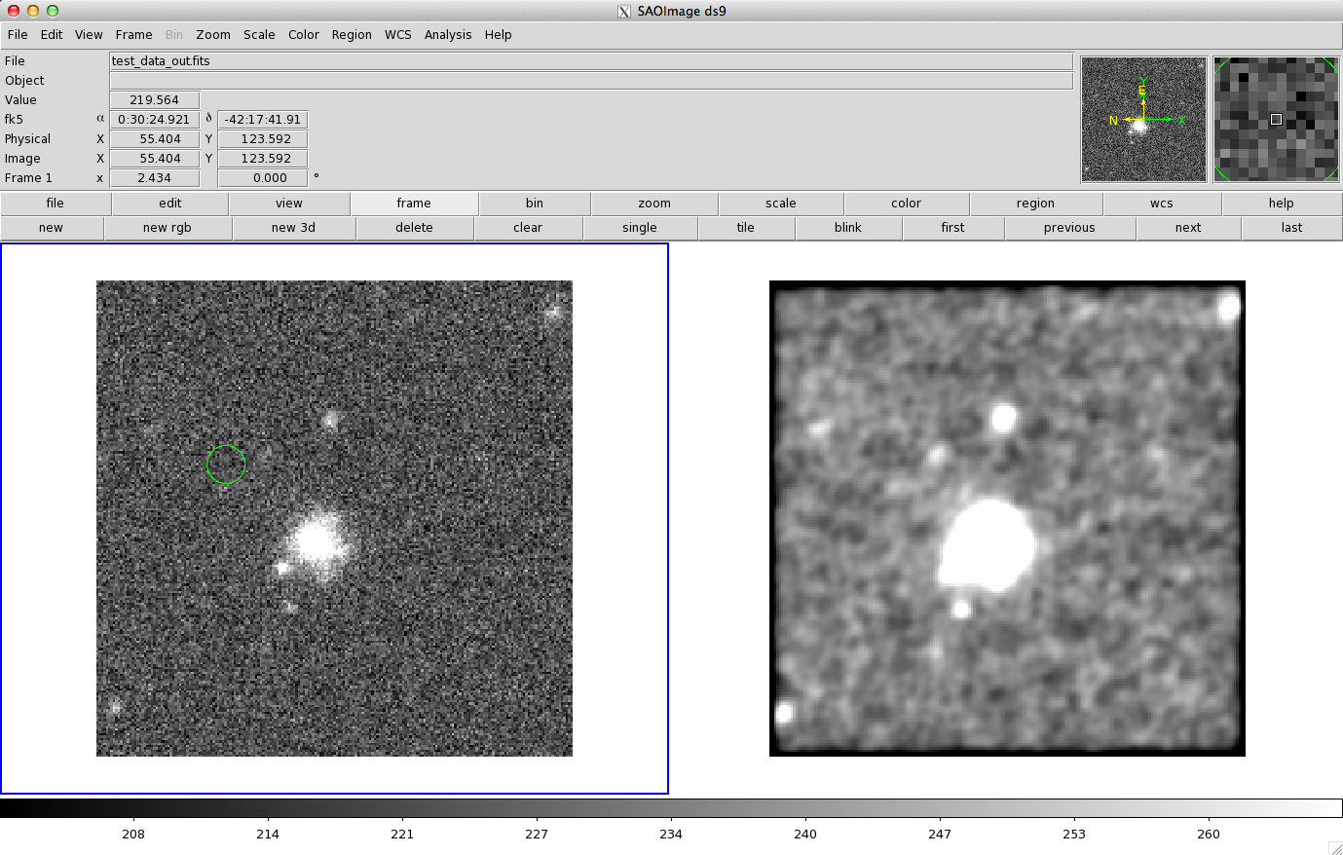
Task: Go to the 'last' frame
Action: (1292, 228)
